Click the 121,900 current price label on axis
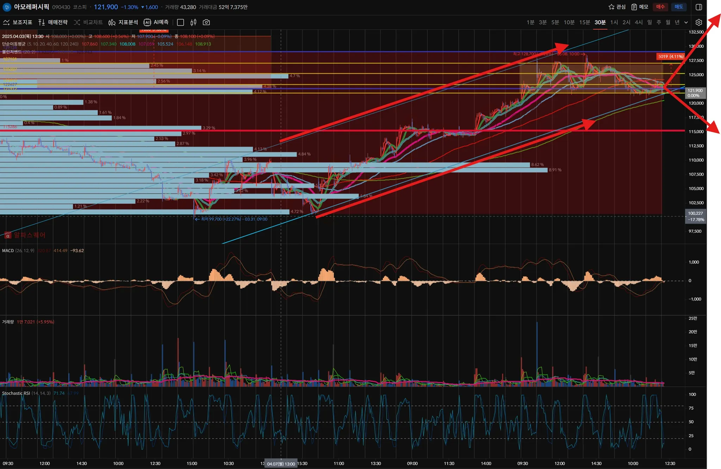The image size is (721, 469). (x=695, y=91)
